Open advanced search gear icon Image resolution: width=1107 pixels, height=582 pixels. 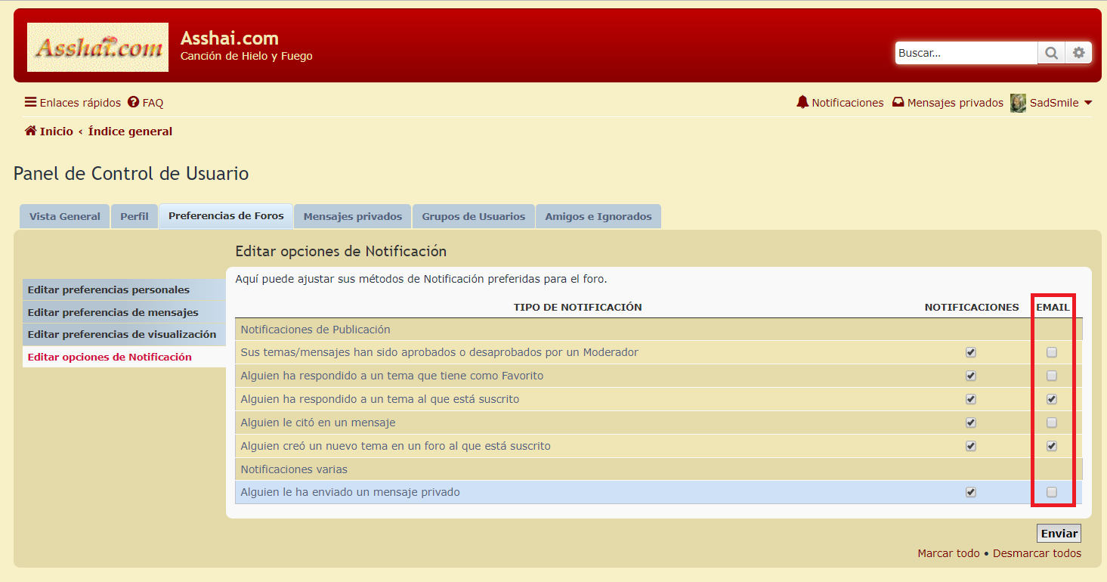tap(1078, 53)
